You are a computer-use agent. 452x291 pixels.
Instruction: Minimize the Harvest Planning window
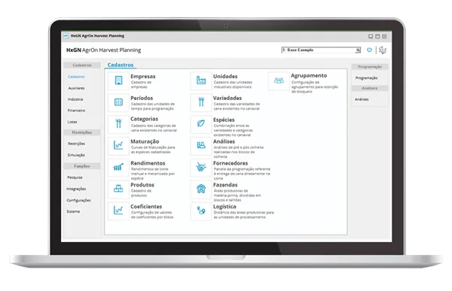[371, 36]
